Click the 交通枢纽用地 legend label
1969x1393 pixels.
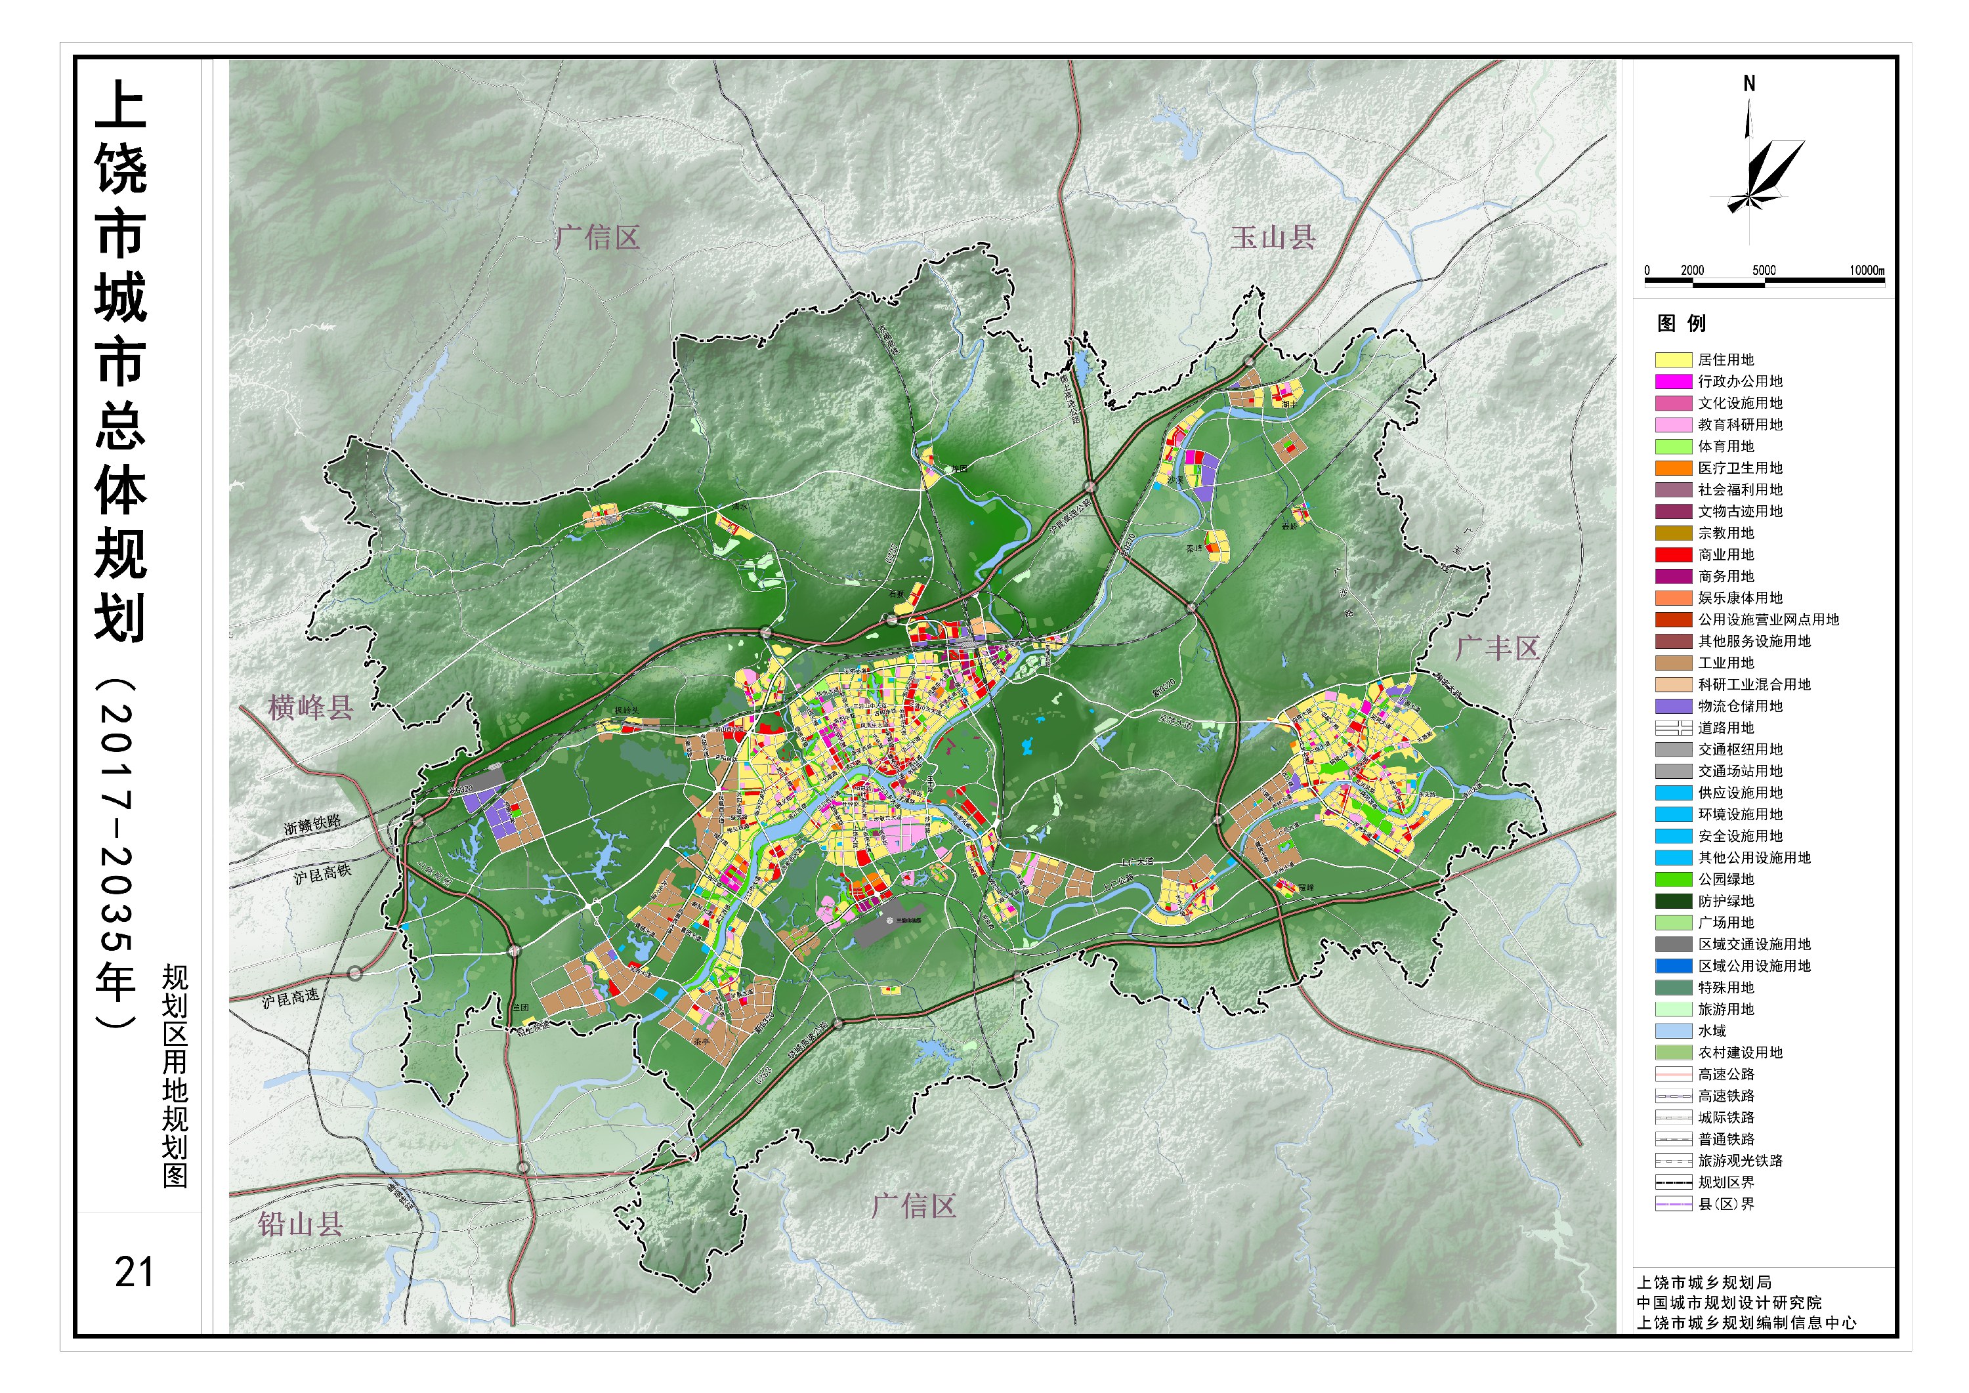pyautogui.click(x=1740, y=750)
